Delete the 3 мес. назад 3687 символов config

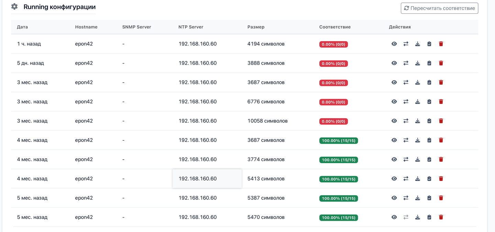(441, 82)
